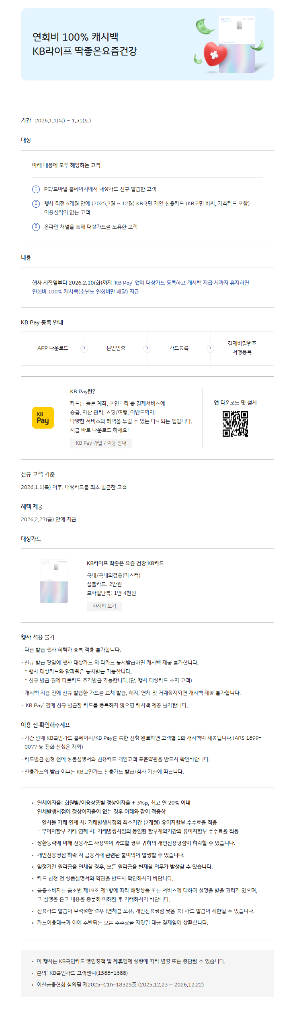The image size is (295, 1017).
Task: Open the KB Pay 가입 / 이용 안내 button
Action: click(x=101, y=443)
